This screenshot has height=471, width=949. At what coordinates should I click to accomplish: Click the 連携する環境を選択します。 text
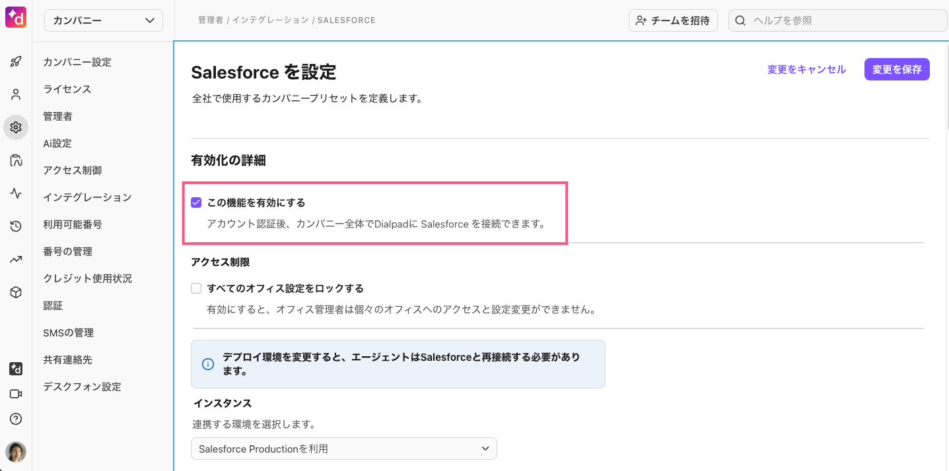tap(254, 424)
